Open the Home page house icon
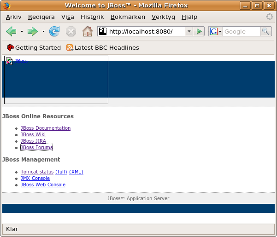 (x=88, y=31)
